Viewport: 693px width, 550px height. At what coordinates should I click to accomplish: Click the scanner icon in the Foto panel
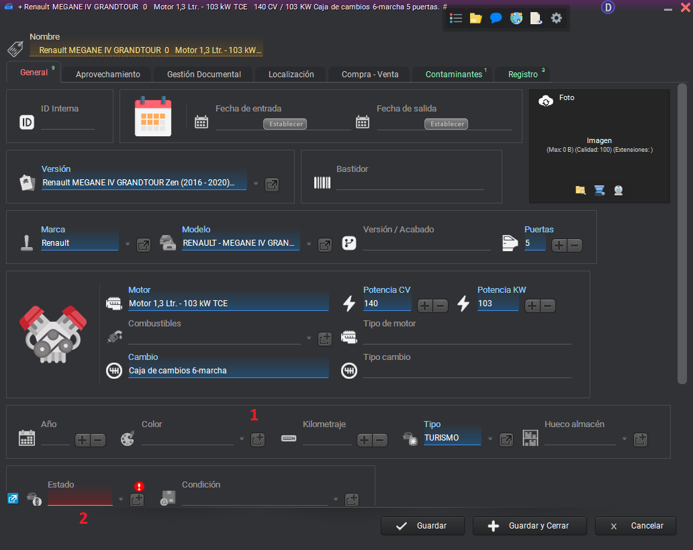pyautogui.click(x=599, y=190)
